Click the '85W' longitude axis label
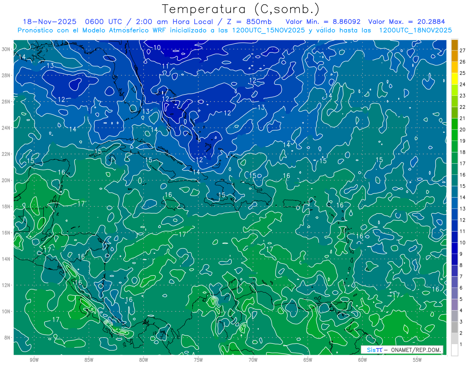Screen dimensions: 473x365 coord(89,360)
